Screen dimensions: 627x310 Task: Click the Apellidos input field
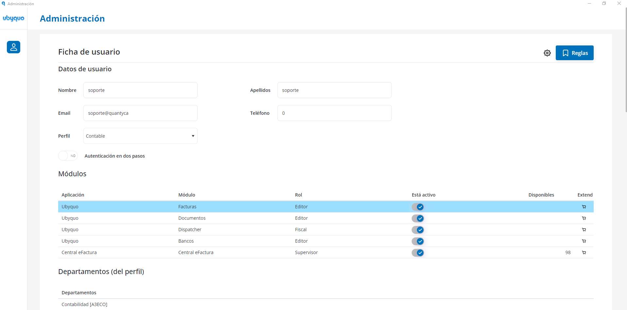334,90
